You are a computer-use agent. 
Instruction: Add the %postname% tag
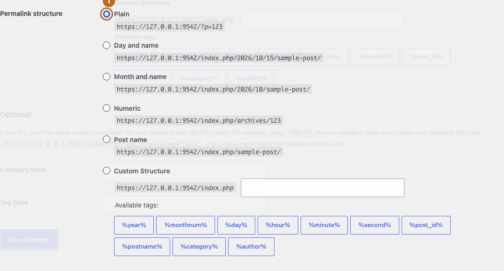pyautogui.click(x=142, y=247)
